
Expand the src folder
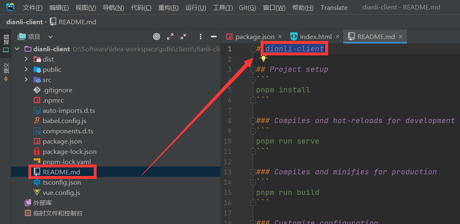[x=26, y=80]
